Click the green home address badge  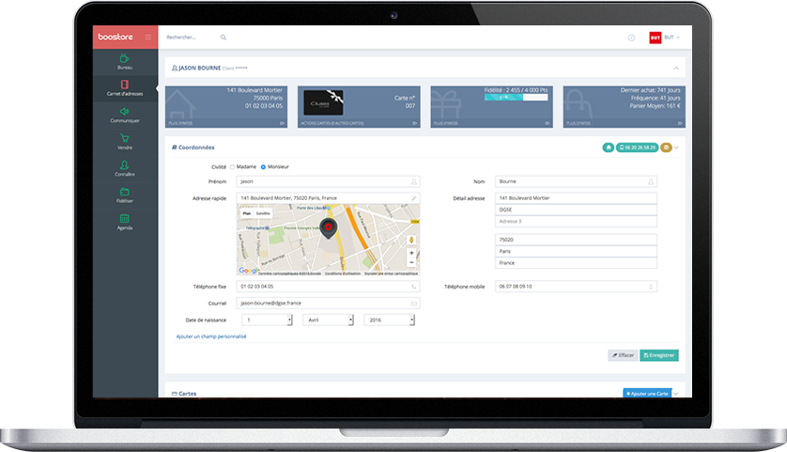point(609,148)
